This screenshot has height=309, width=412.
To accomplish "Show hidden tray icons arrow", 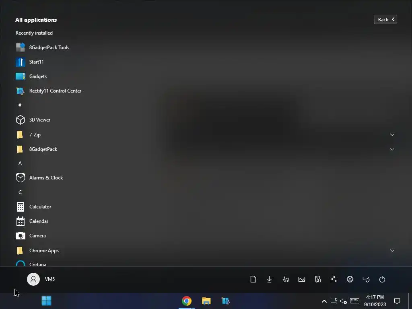I will [324, 301].
